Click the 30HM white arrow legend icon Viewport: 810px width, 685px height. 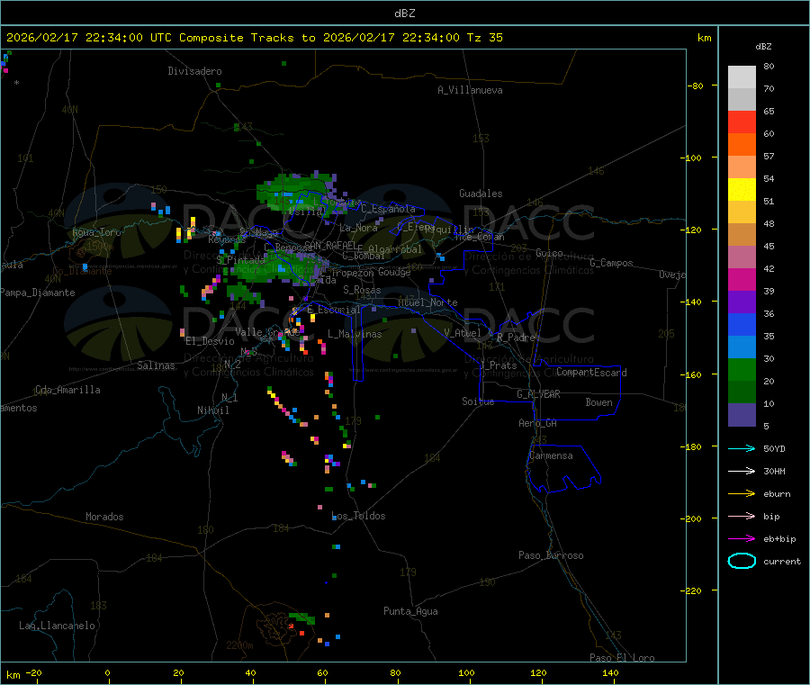(x=742, y=471)
